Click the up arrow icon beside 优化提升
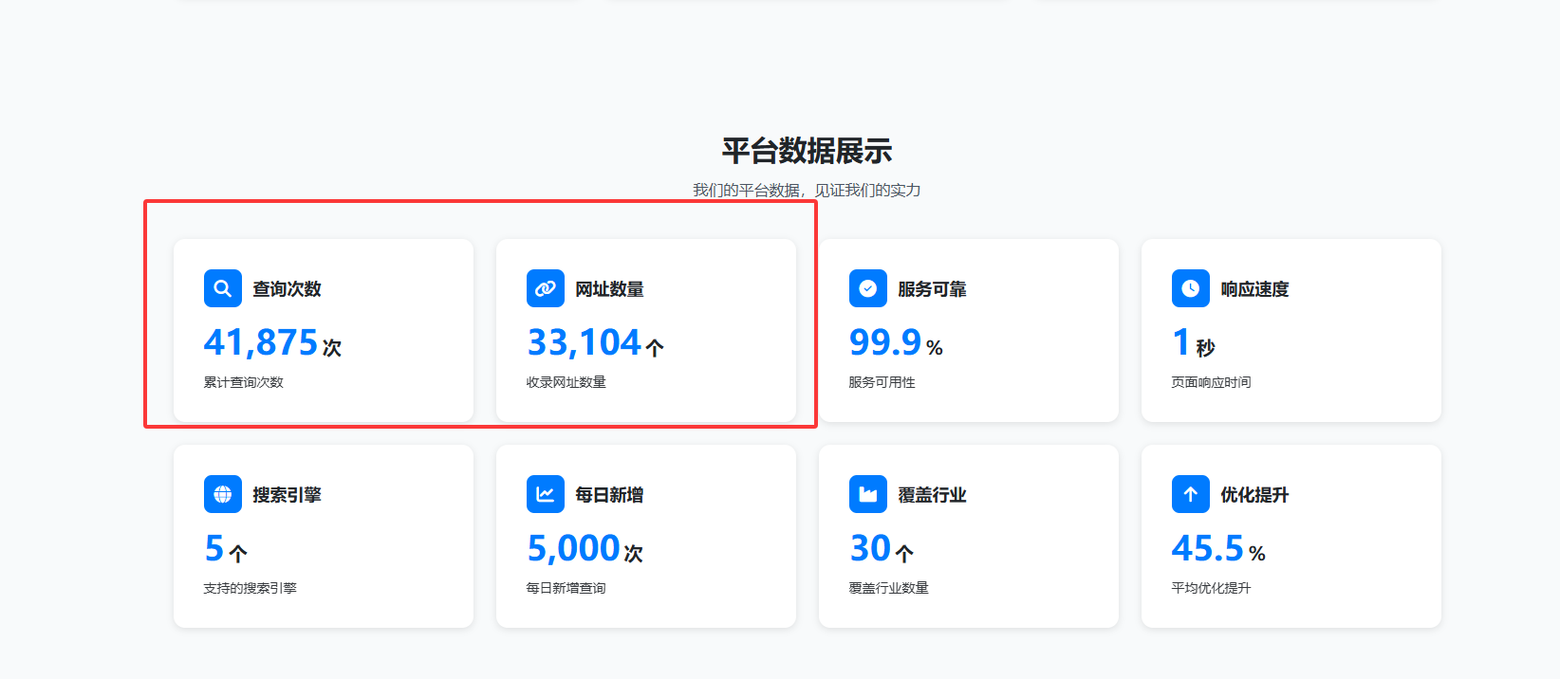1560x679 pixels. 1190,494
